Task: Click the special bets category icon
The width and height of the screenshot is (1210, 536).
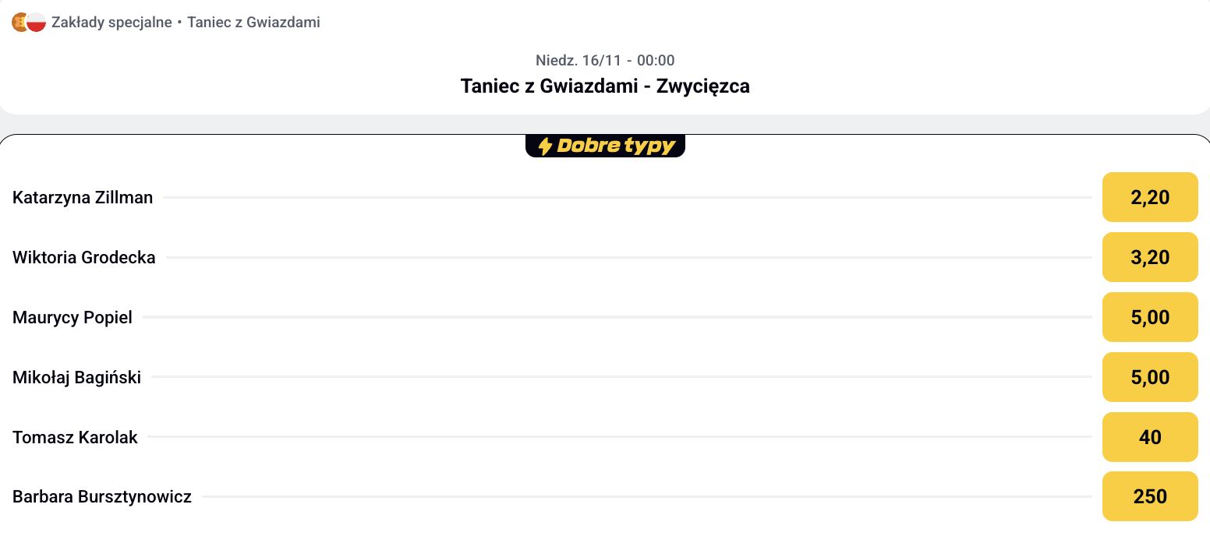Action: click(x=19, y=23)
